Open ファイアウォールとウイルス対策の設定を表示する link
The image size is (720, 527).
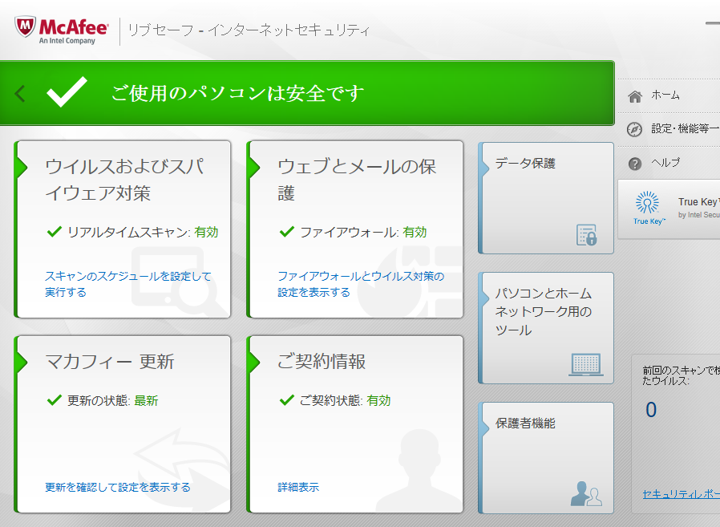point(361,284)
